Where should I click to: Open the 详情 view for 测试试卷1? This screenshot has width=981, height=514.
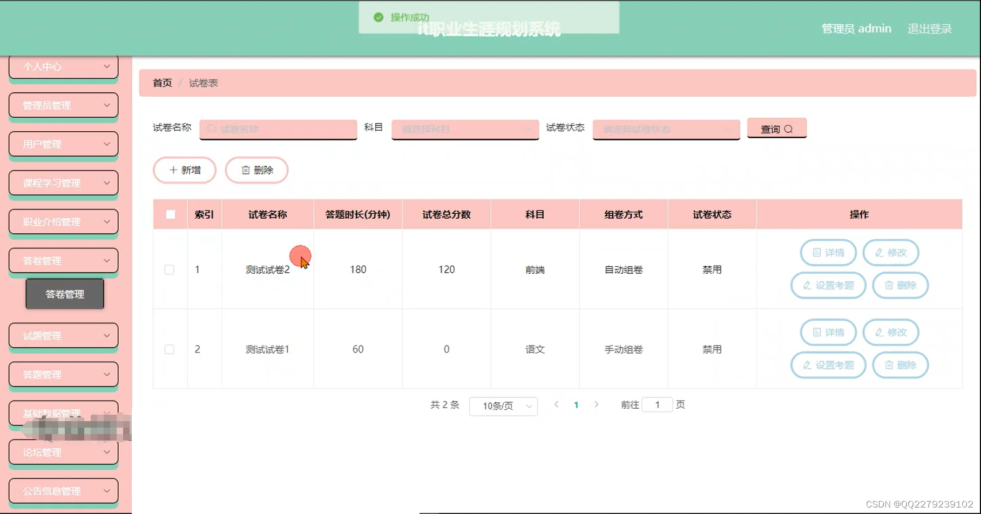pos(828,332)
